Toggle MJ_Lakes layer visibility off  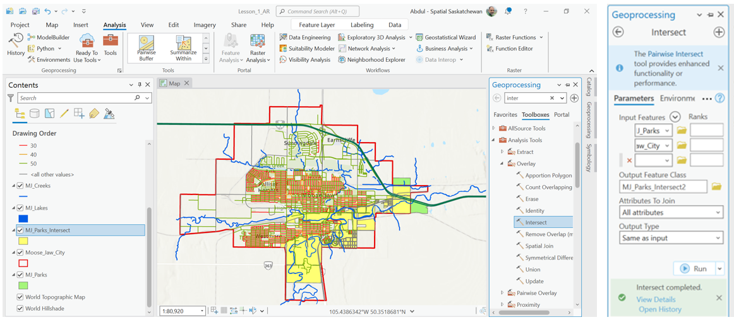[x=20, y=208]
